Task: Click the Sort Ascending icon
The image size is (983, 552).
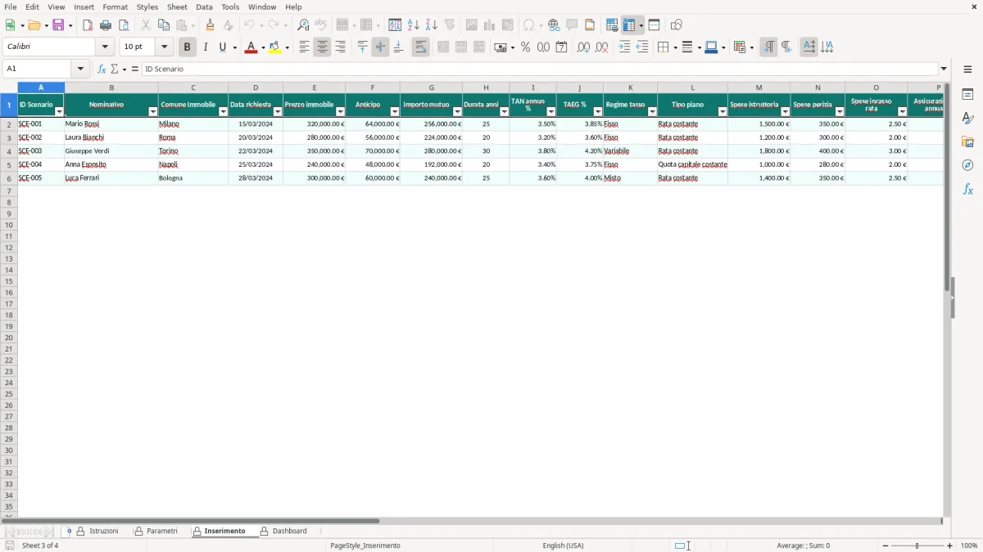Action: pyautogui.click(x=414, y=25)
